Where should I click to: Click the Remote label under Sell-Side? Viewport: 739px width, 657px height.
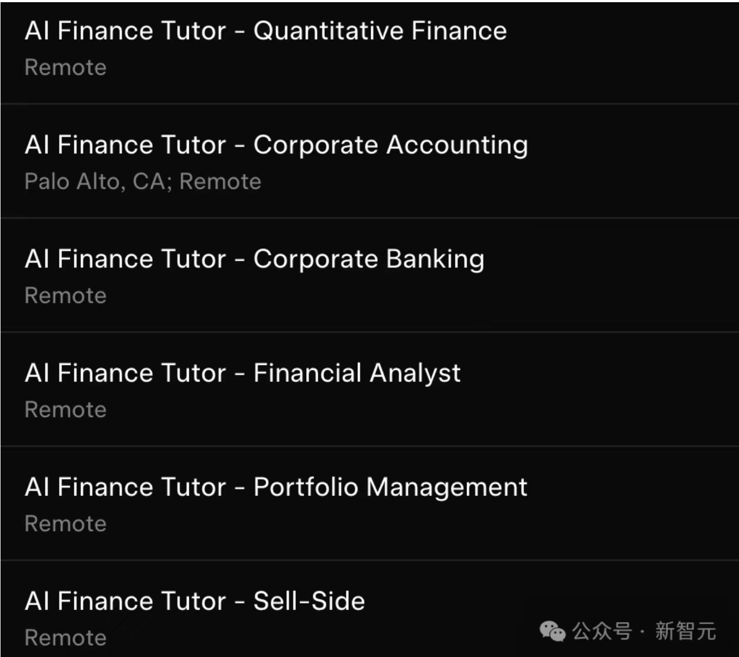65,638
